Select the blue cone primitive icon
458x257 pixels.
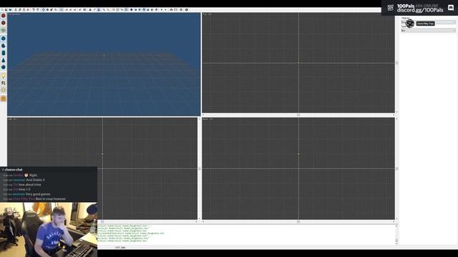pyautogui.click(x=3, y=60)
